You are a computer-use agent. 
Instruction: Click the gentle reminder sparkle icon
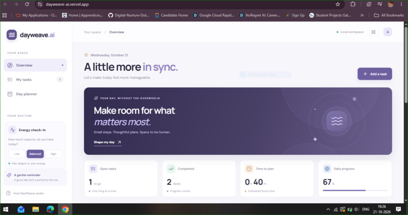click(9, 175)
